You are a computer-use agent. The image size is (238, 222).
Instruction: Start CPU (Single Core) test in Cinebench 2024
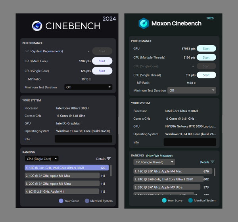tap(102, 71)
